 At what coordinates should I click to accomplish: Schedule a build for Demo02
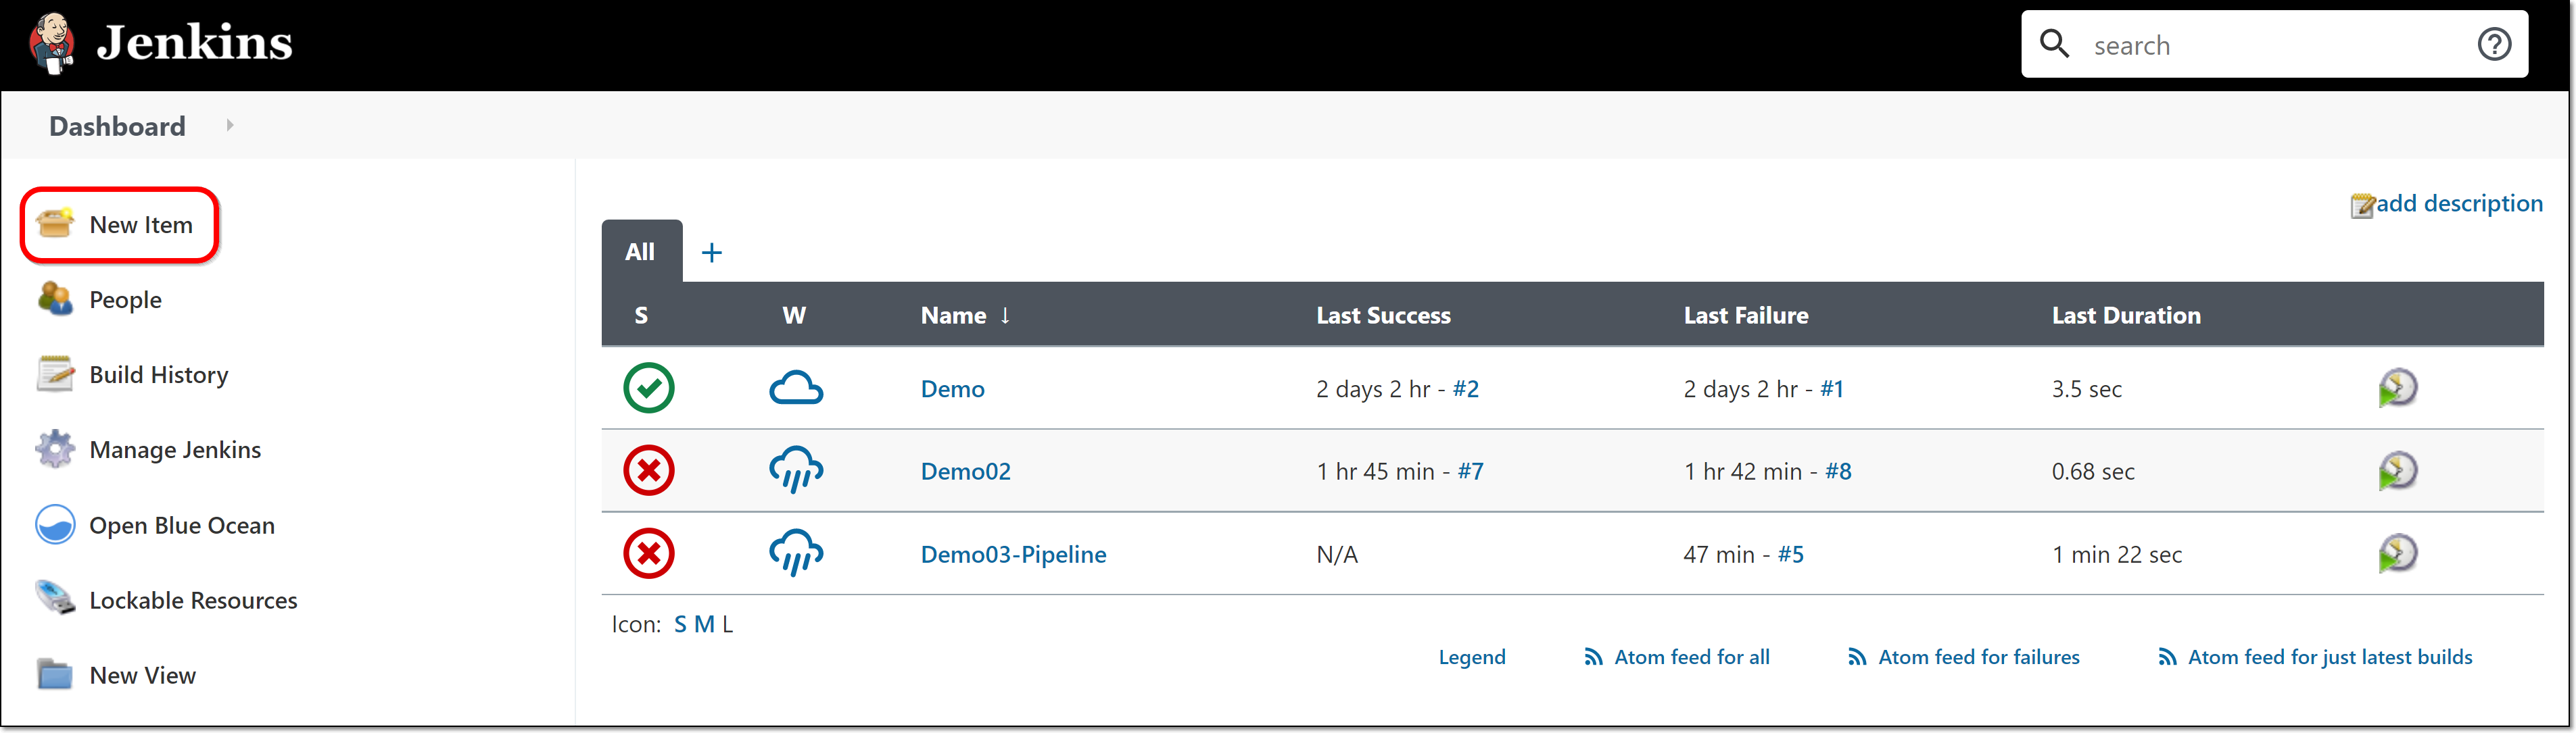[x=2397, y=470]
